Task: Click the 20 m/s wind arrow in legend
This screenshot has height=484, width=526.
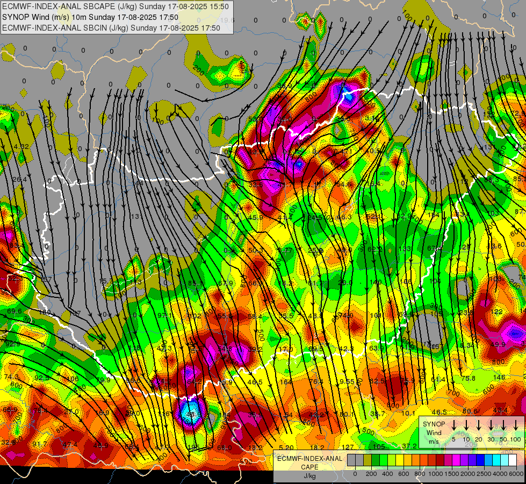Action: [x=479, y=425]
